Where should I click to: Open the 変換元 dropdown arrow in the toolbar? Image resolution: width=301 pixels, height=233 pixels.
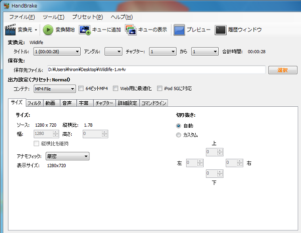point(36,30)
